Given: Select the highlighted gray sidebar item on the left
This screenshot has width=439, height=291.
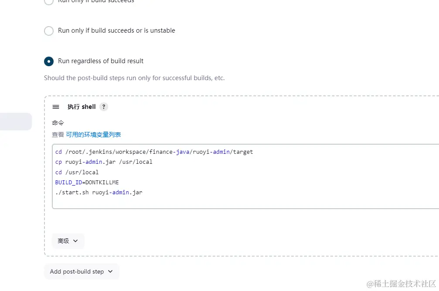Looking at the screenshot, I should 16,122.
